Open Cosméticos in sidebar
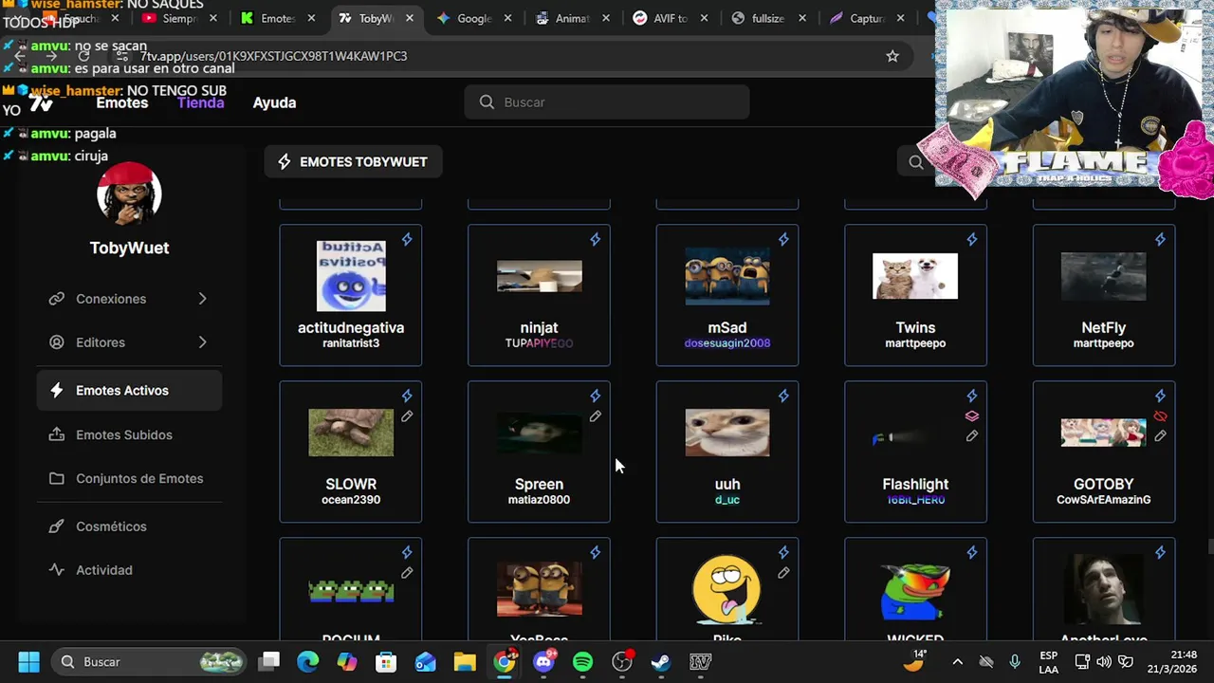 click(x=129, y=526)
